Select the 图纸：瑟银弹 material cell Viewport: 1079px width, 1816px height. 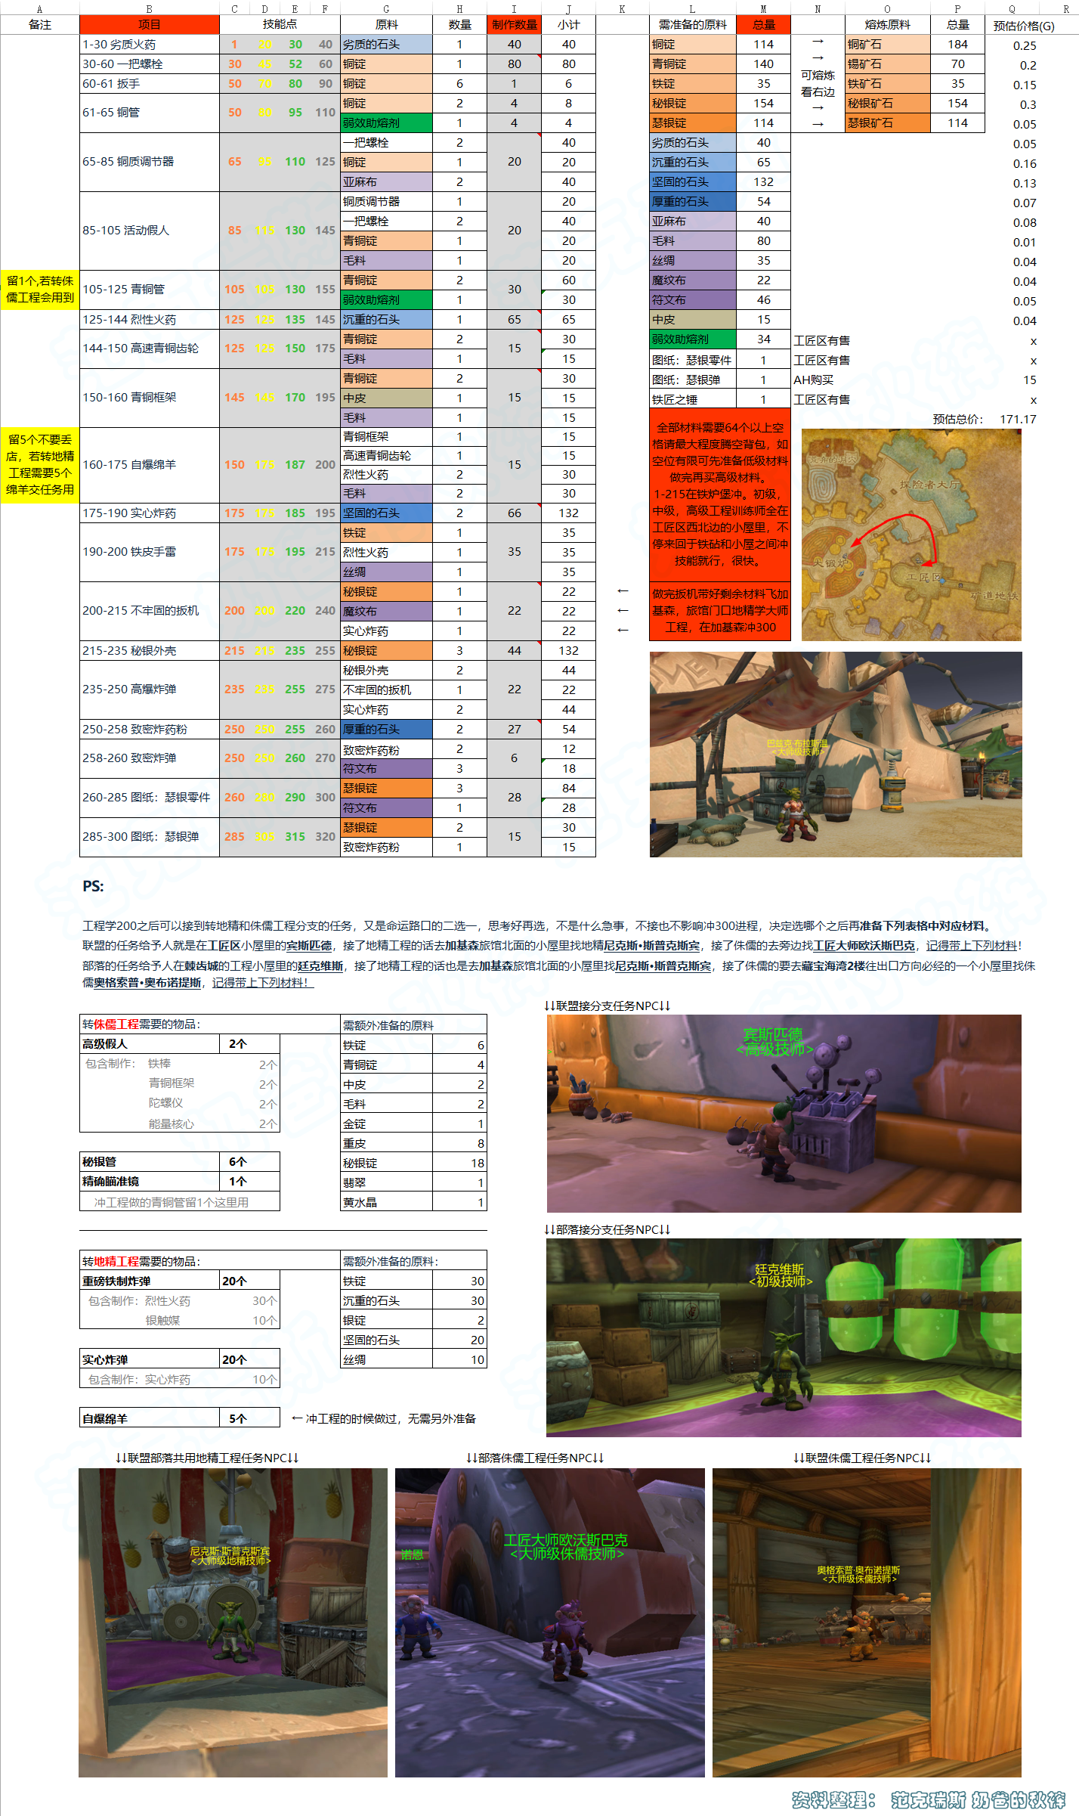pos(692,380)
